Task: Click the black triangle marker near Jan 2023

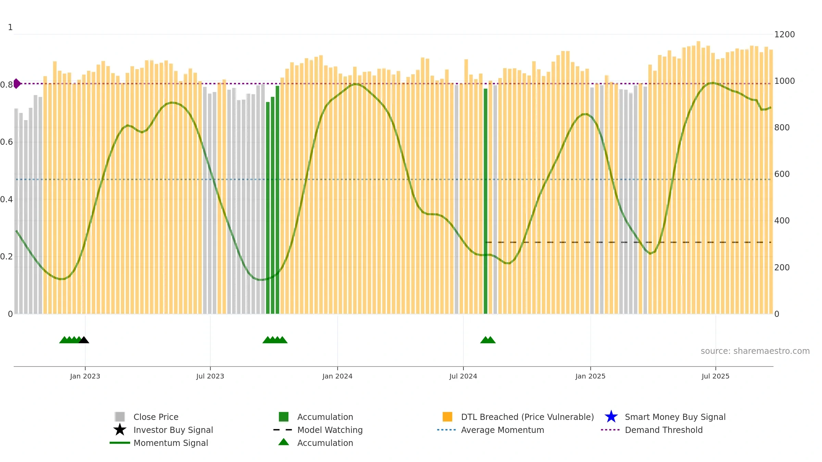Action: [84, 340]
